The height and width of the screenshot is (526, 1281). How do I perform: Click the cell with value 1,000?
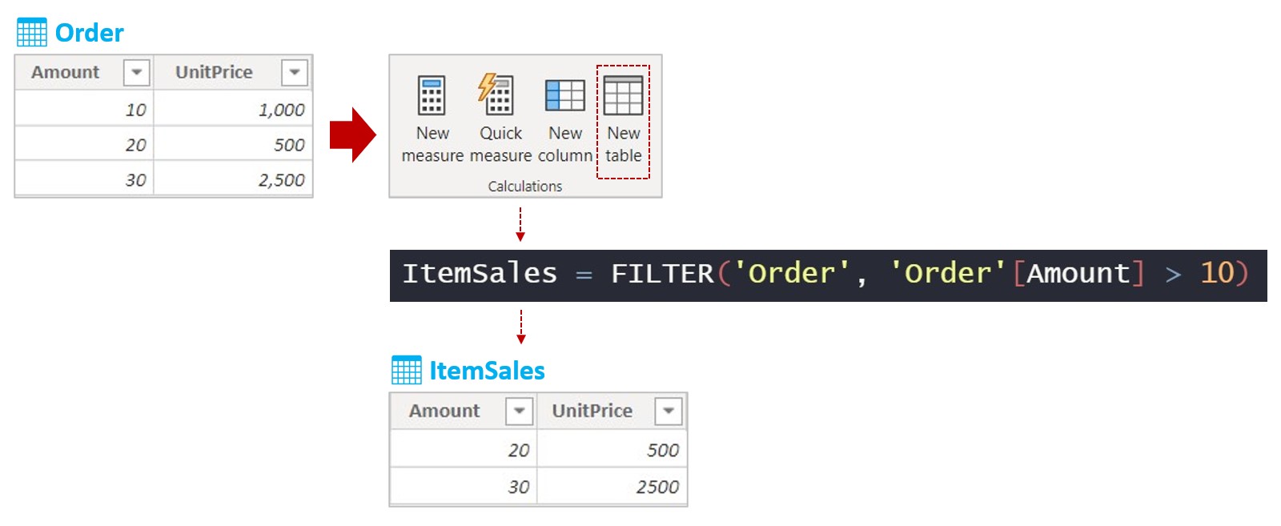point(281,110)
